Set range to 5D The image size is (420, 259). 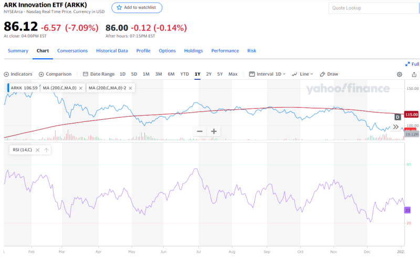(134, 74)
